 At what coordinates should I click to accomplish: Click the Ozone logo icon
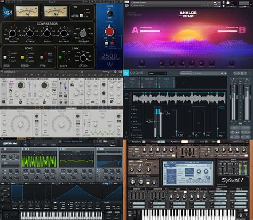126,73
